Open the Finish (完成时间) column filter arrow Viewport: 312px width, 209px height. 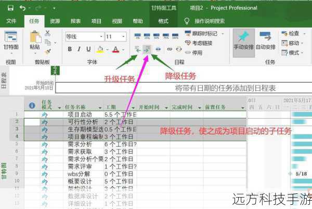click(200, 108)
